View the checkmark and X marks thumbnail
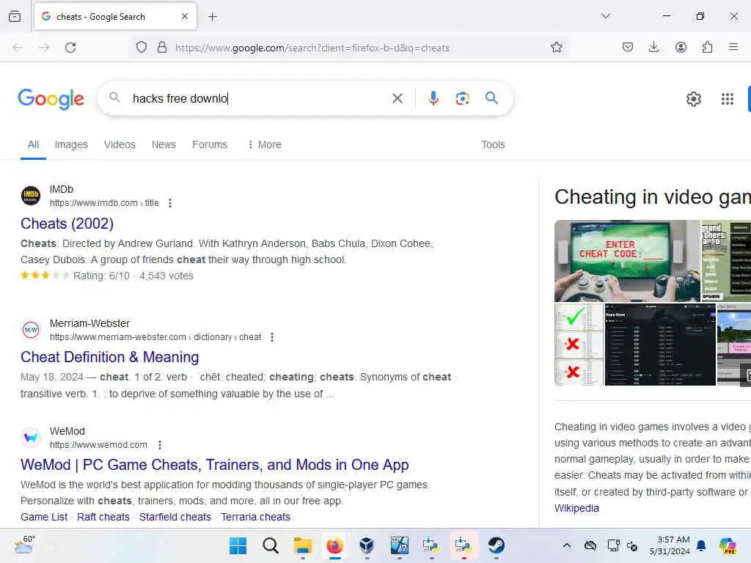Screen dimensions: 751x563 tap(579, 345)
